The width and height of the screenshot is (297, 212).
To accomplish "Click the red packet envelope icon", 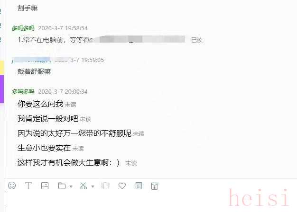I will pos(155,186).
